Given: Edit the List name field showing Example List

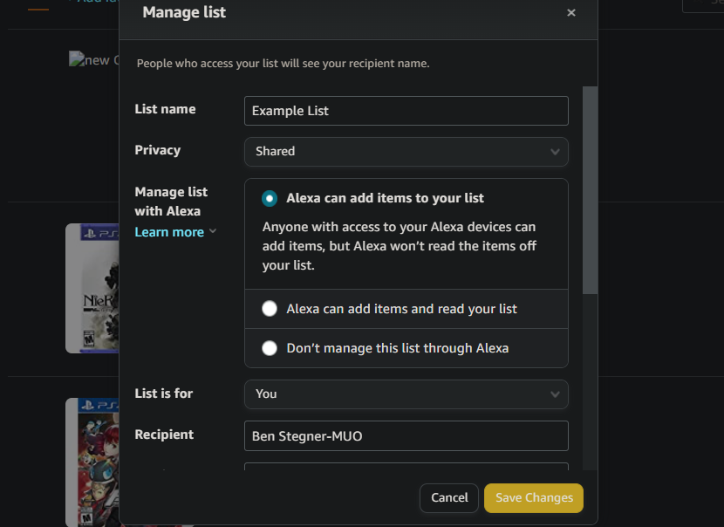Looking at the screenshot, I should tap(406, 111).
